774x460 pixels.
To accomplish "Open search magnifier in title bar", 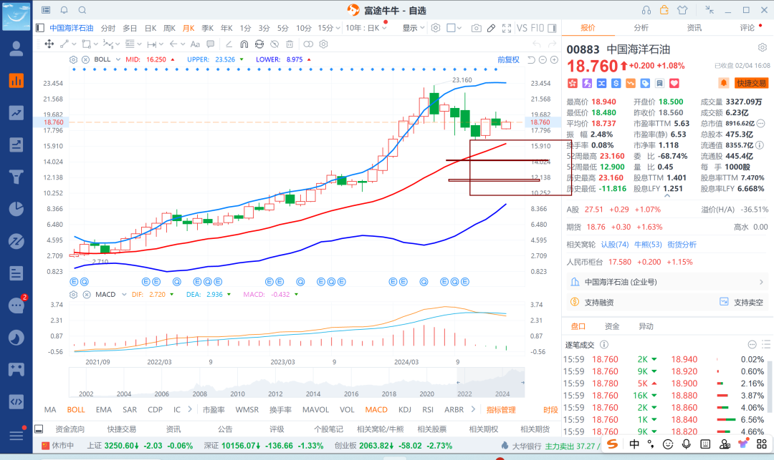I will (82, 10).
